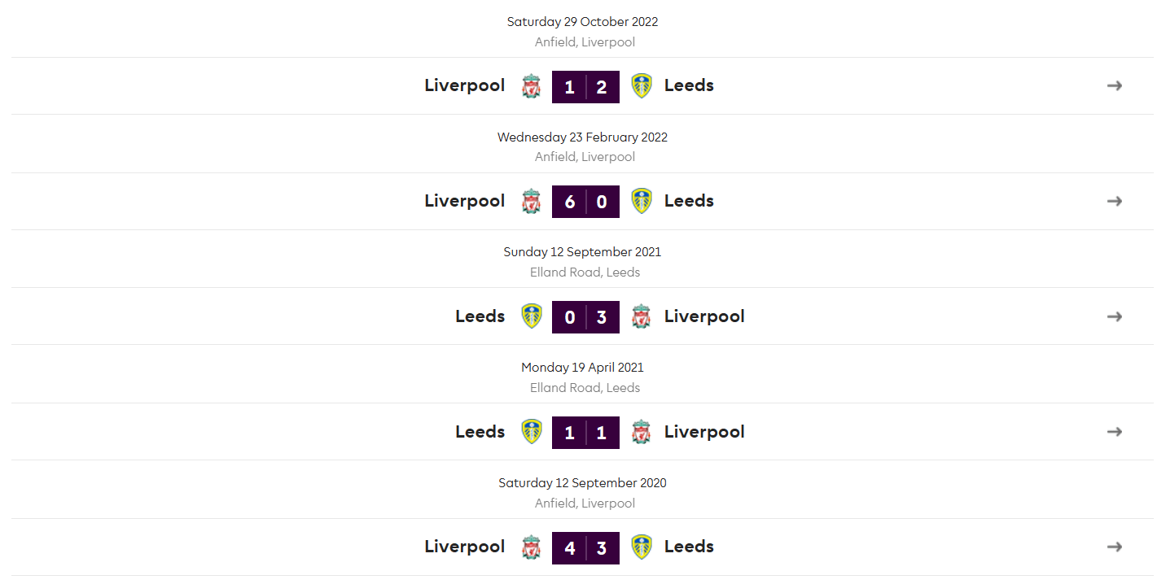Open arrow for 19 April 2021 match
This screenshot has width=1157, height=584.
(x=1115, y=432)
